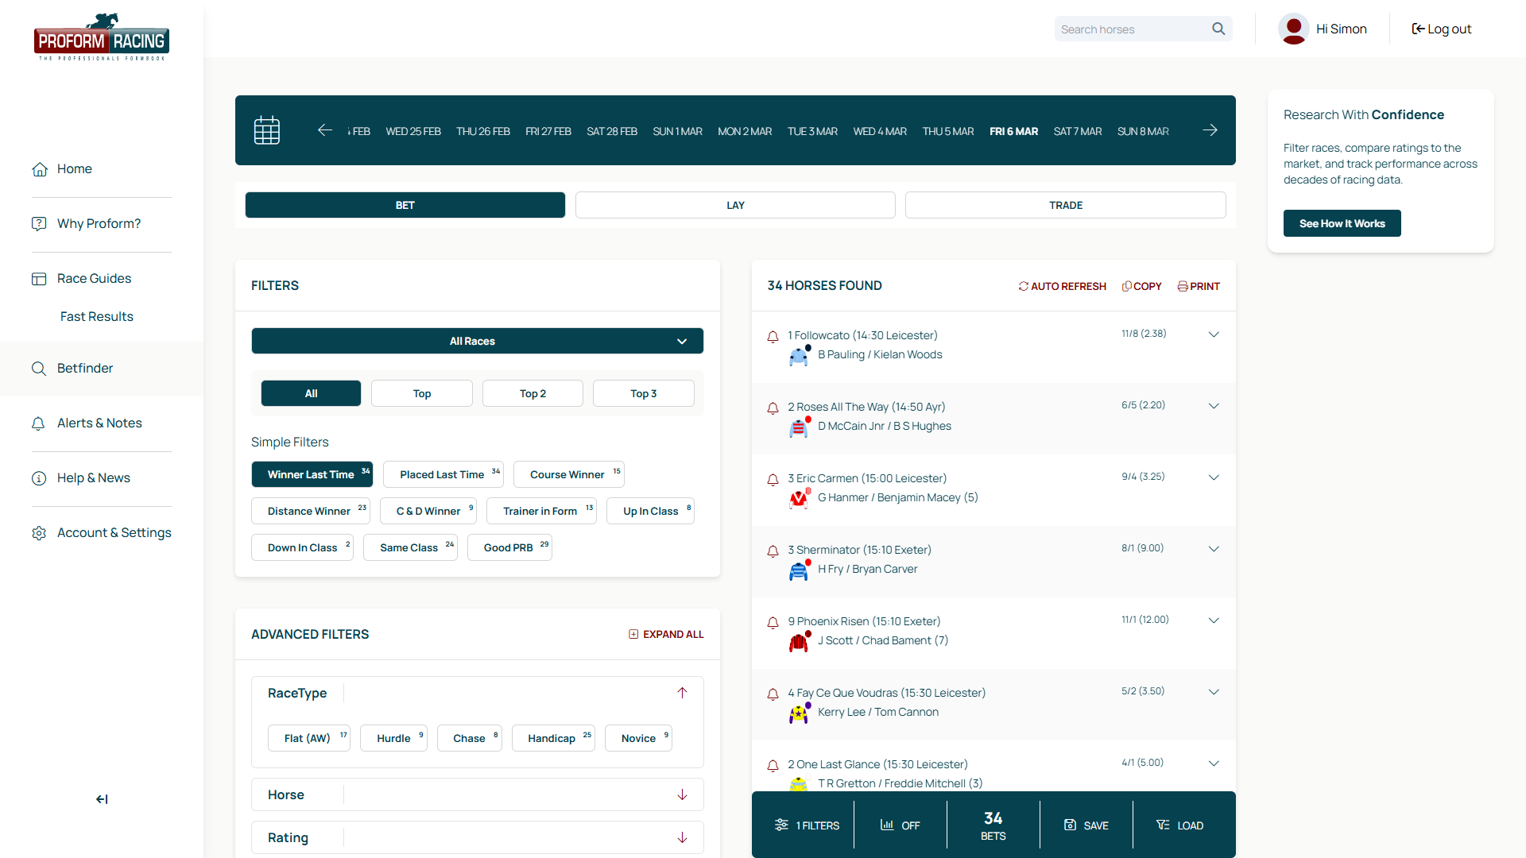Toggle Trainer in Form filter
This screenshot has width=1526, height=858.
pos(541,511)
